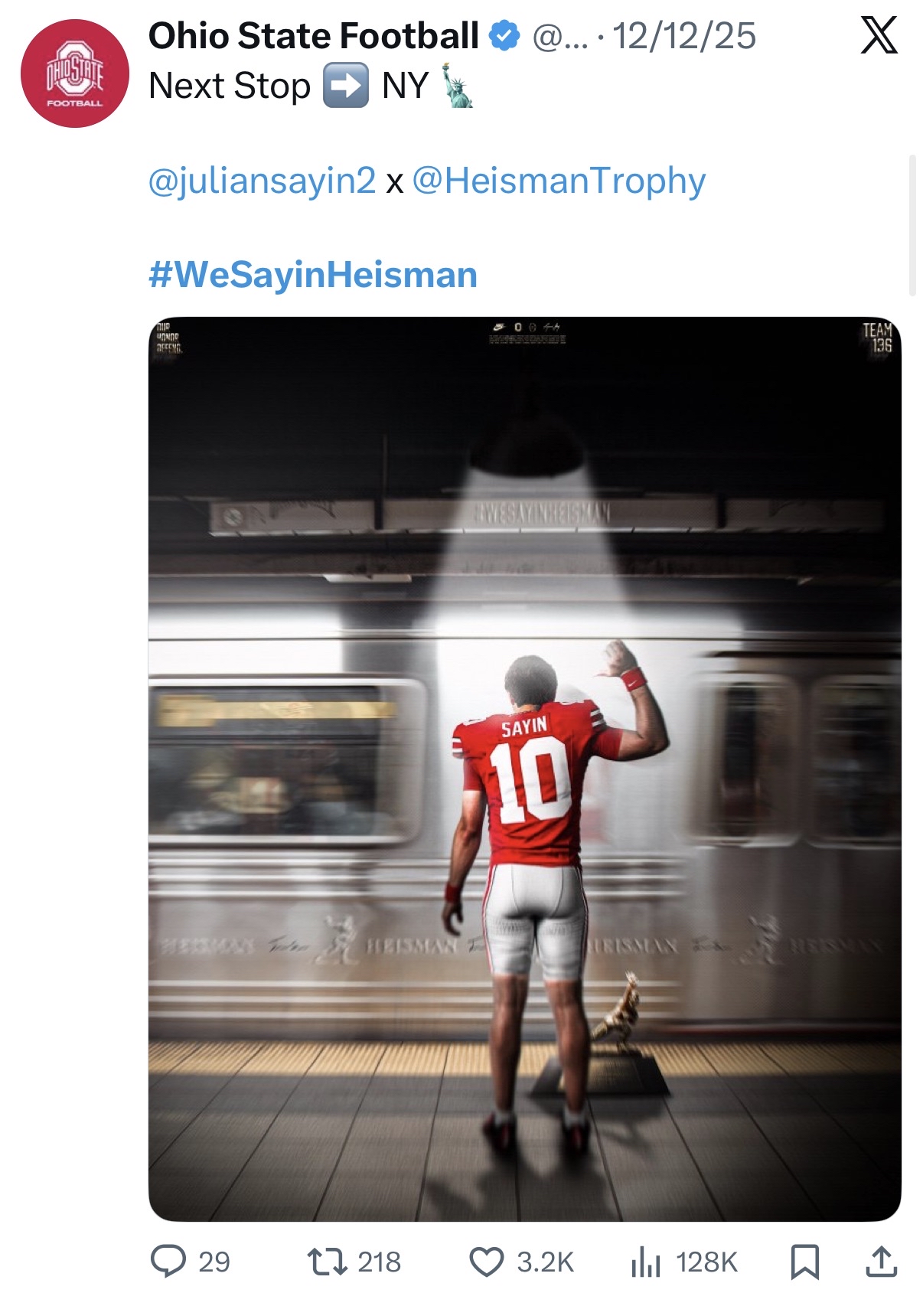This screenshot has width=923, height=1306.
Task: Share the post via the upload arrow icon
Action: (881, 1261)
